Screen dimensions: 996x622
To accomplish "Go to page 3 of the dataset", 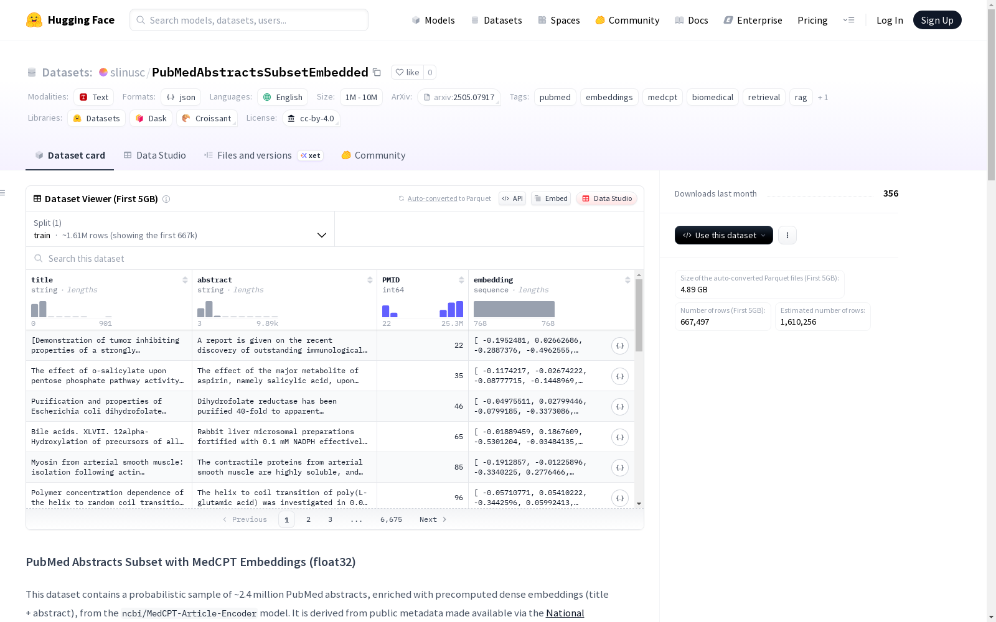I will pyautogui.click(x=330, y=519).
